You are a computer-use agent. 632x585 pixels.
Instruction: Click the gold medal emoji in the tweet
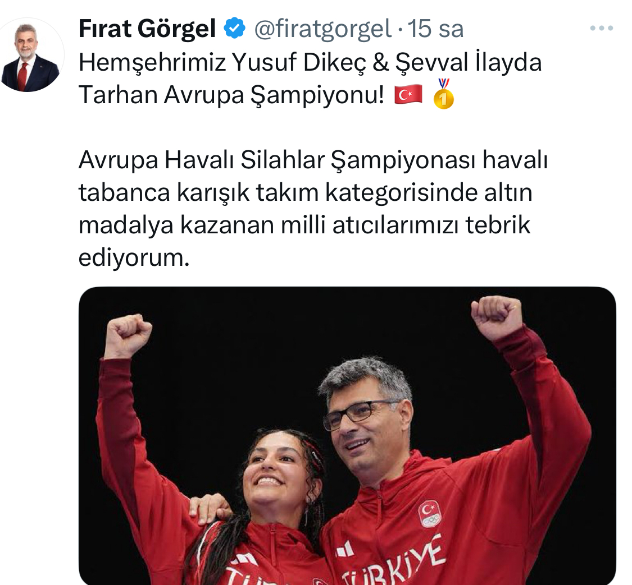pos(443,94)
